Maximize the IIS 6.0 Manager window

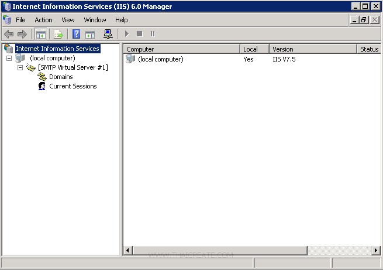coord(365,6)
